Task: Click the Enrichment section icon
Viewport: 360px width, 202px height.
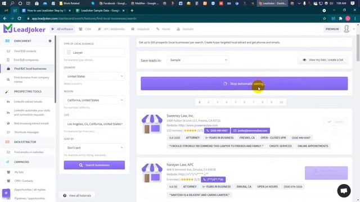Action: point(7,41)
